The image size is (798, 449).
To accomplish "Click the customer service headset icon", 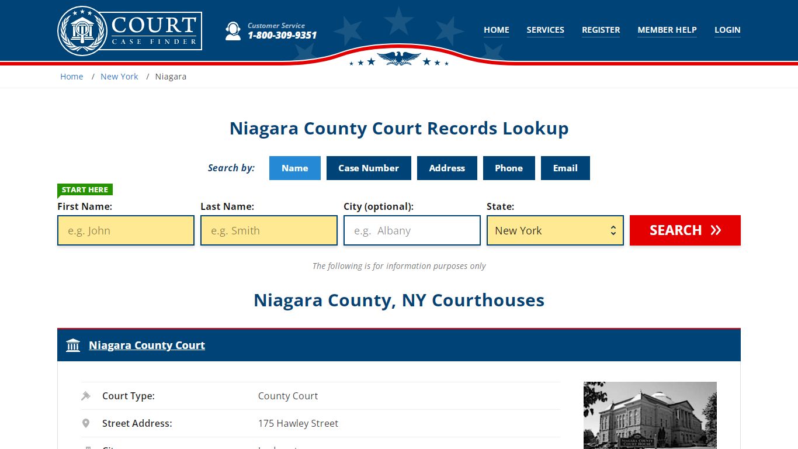I will (233, 31).
